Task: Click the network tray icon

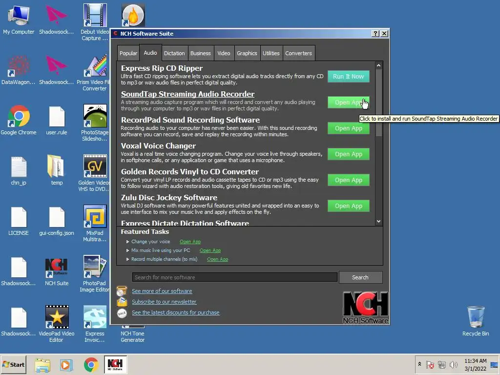Action: click(x=441, y=364)
